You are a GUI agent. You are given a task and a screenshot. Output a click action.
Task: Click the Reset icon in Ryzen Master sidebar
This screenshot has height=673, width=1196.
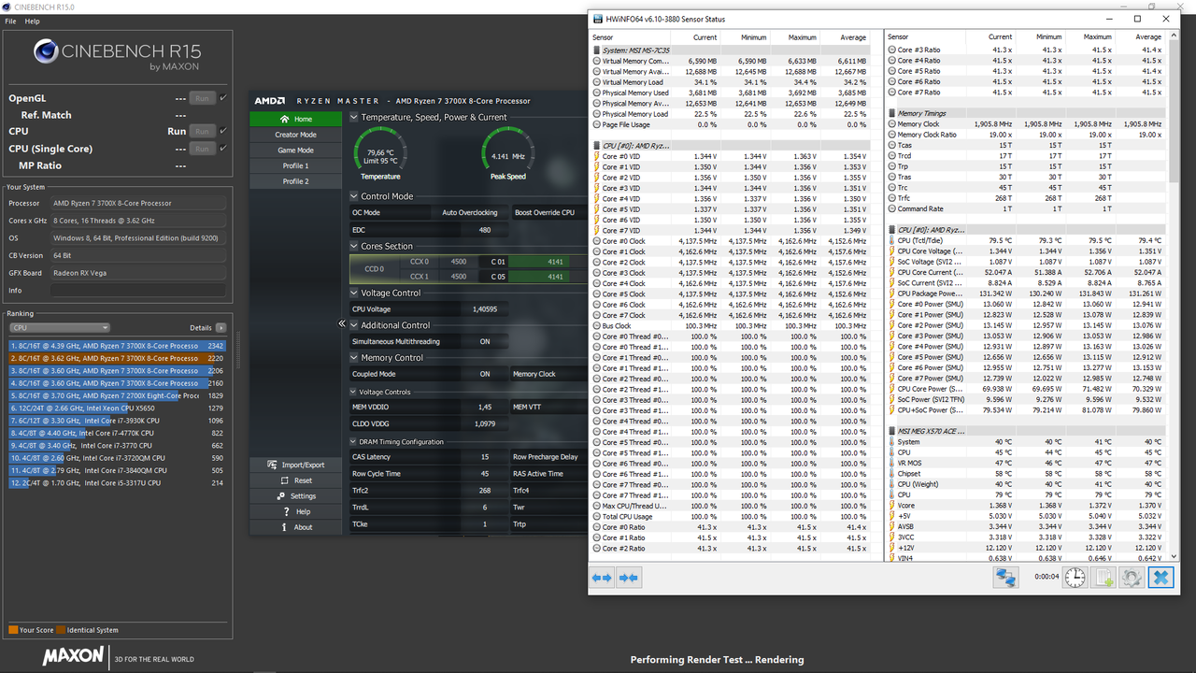point(282,480)
